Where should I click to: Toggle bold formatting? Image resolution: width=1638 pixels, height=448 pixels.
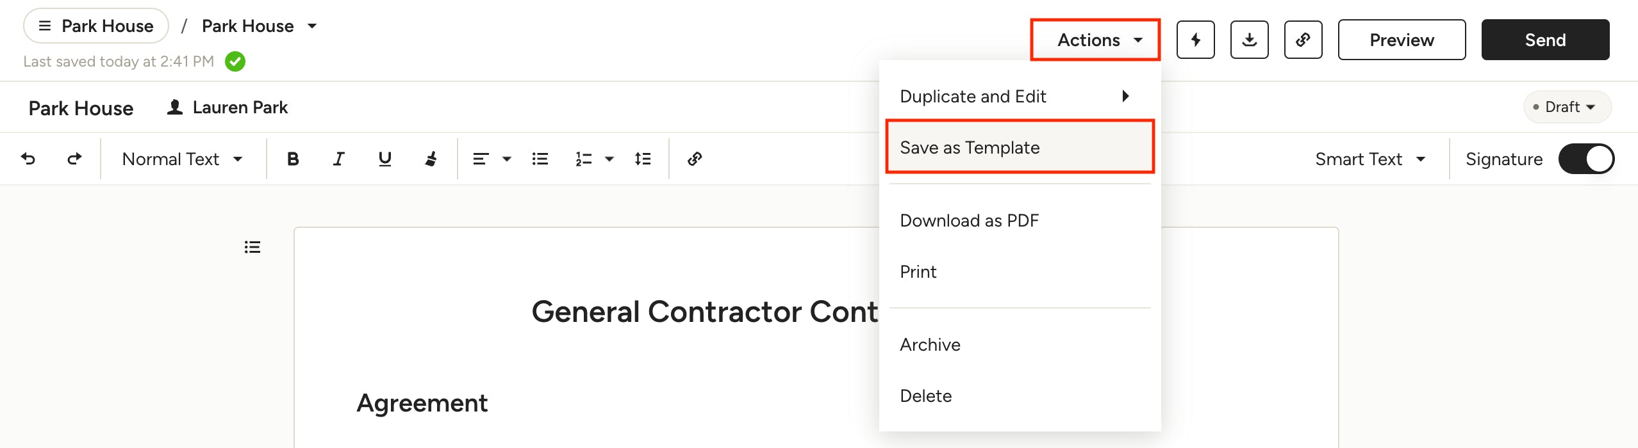(293, 159)
